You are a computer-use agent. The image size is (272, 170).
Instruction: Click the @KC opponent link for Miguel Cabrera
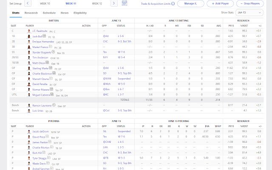pos(105,94)
